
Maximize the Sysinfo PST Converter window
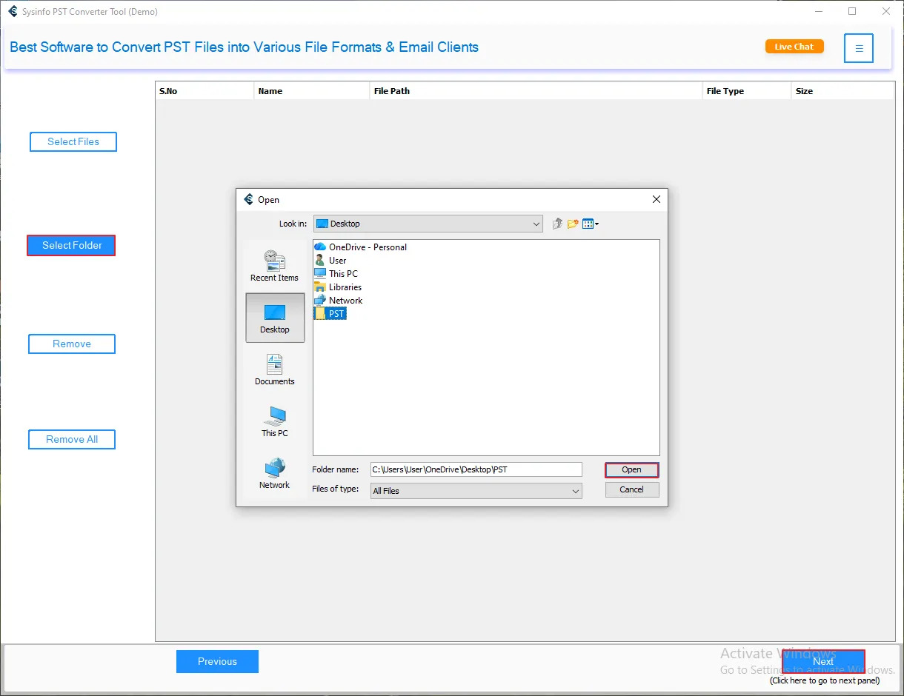(852, 11)
